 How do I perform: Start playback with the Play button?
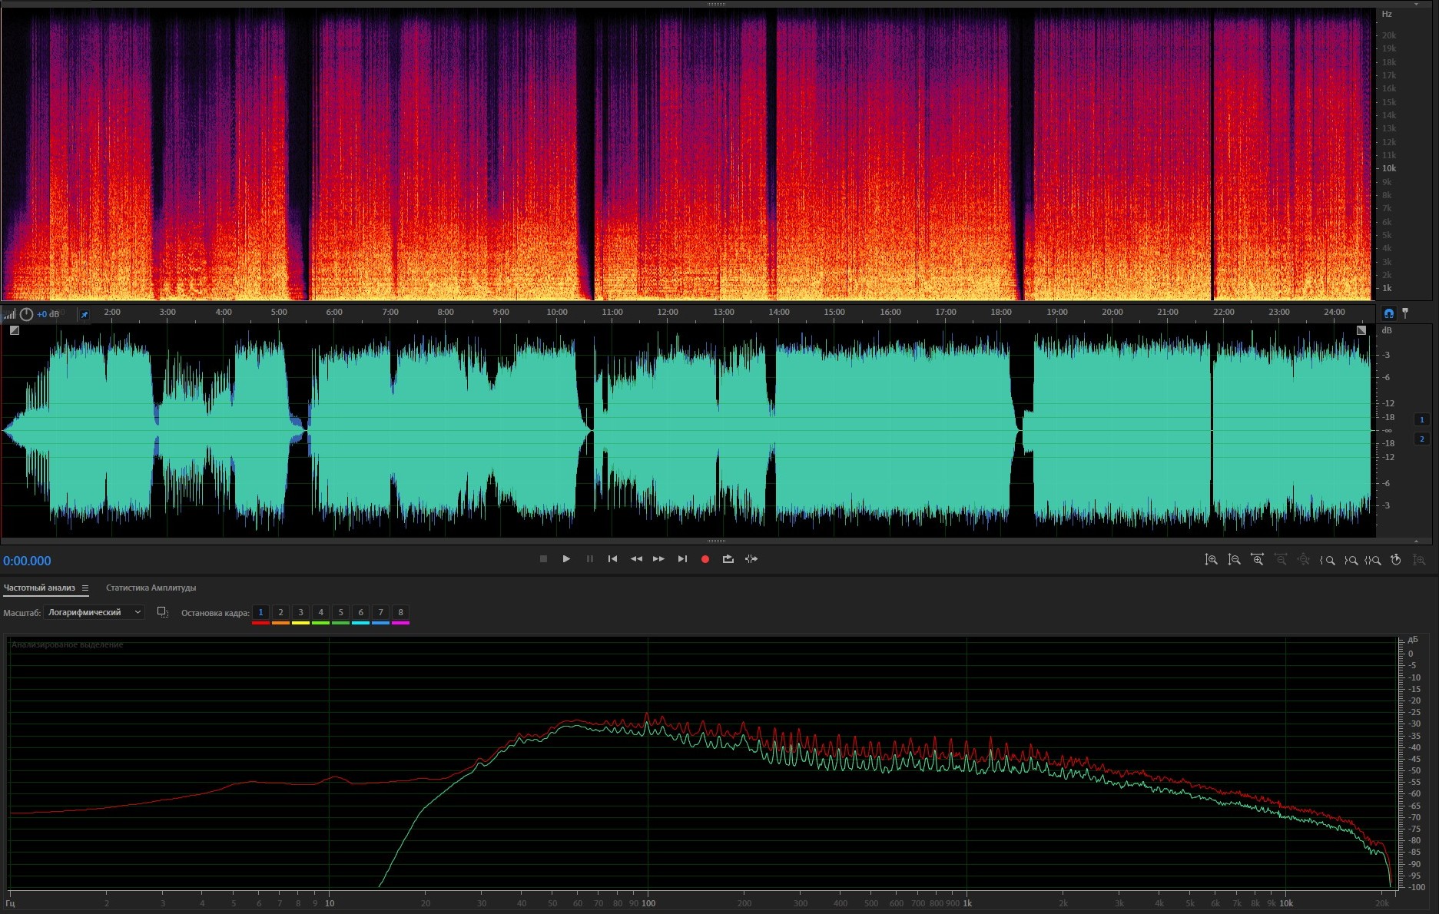pyautogui.click(x=566, y=559)
